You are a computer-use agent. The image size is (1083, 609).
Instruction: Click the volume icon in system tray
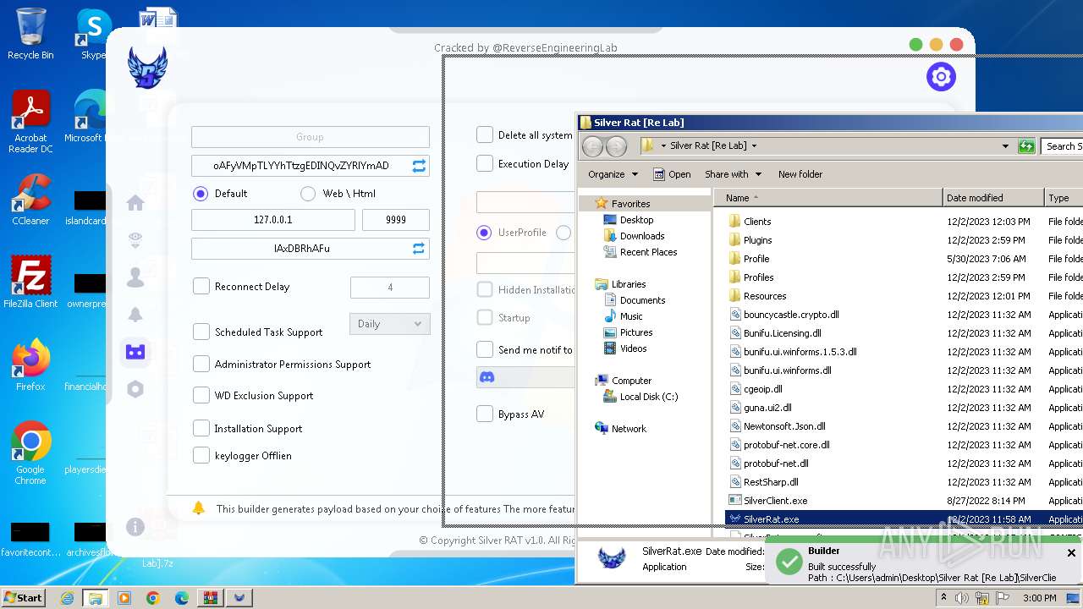pos(962,598)
